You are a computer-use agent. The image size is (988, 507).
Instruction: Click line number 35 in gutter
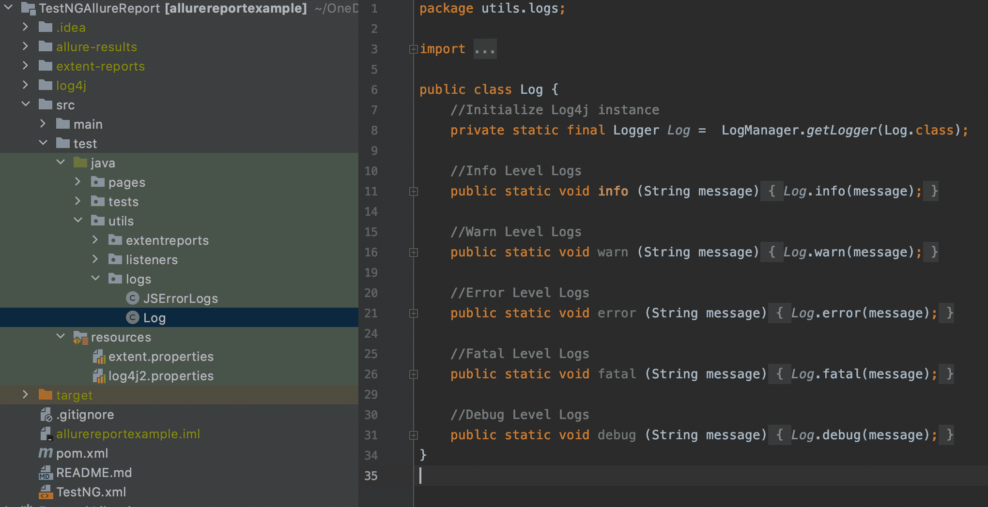371,476
